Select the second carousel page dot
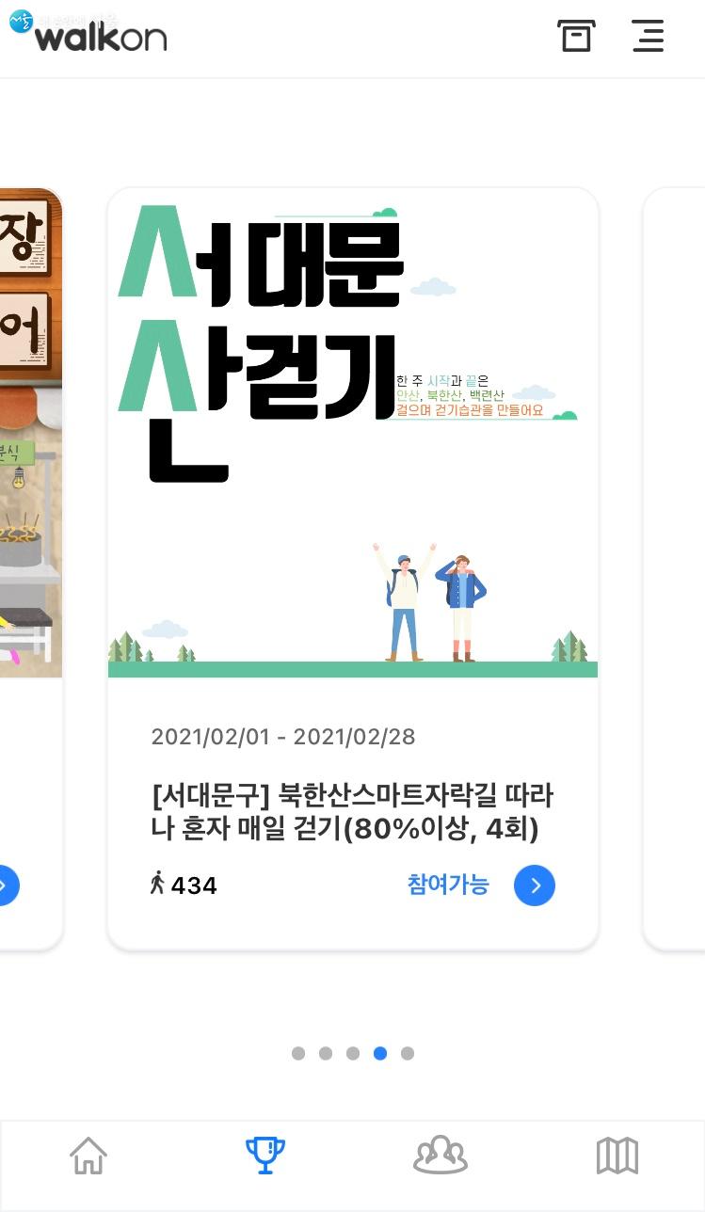This screenshot has height=1212, width=705. (326, 1053)
